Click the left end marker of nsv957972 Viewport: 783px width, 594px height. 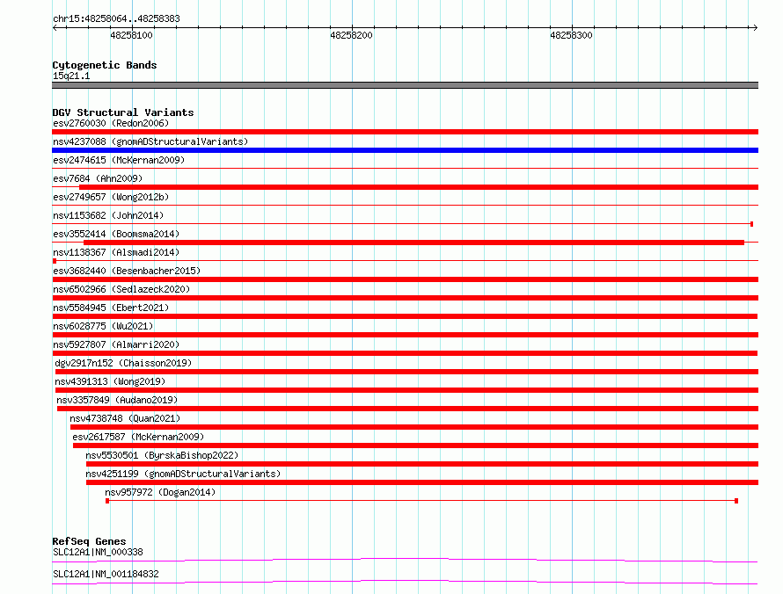pos(107,501)
